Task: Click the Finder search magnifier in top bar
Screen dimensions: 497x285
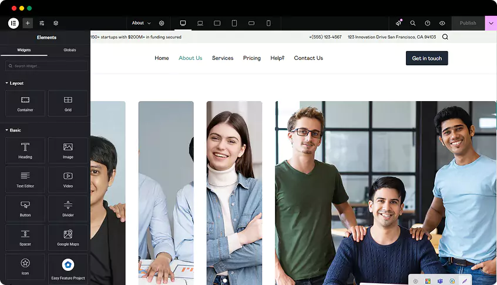Action: (412, 23)
